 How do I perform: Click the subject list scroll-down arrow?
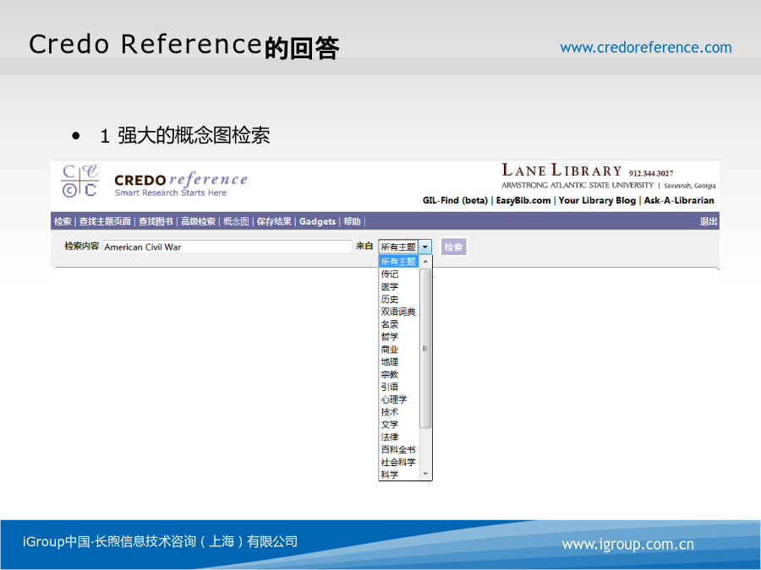point(425,474)
